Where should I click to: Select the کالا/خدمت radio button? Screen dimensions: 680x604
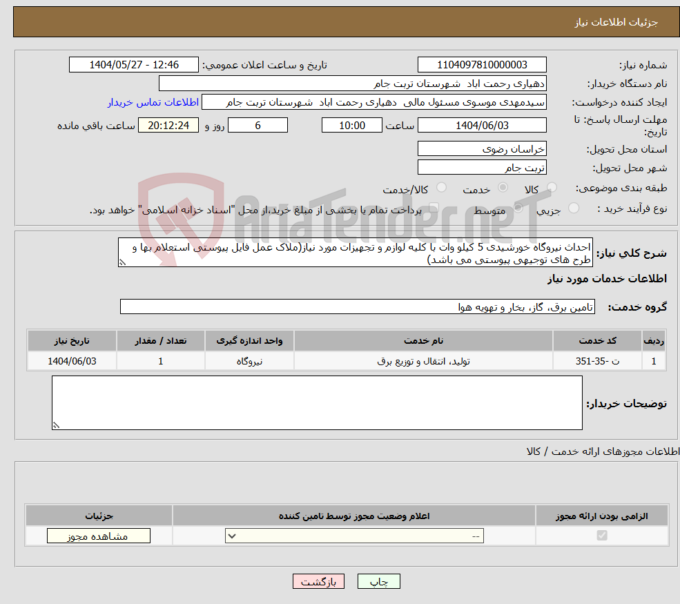click(x=442, y=187)
